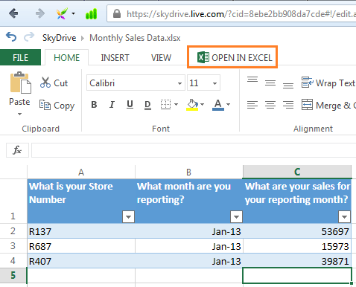
Task: Click the Borders icon
Action: pos(165,105)
